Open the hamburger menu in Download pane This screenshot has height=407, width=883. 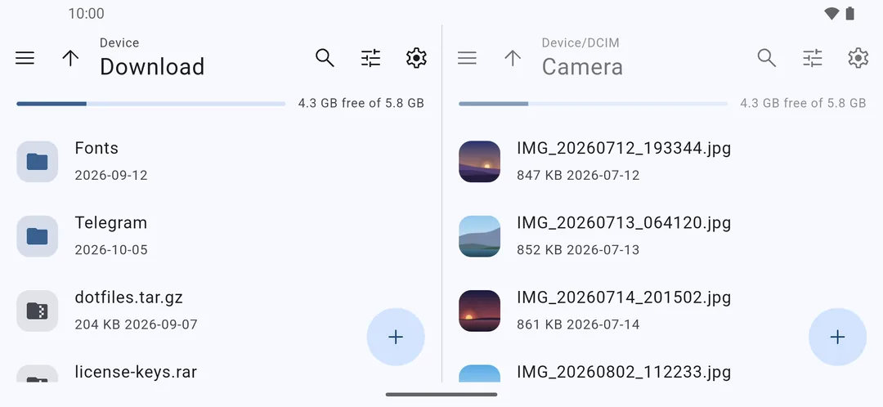(25, 58)
